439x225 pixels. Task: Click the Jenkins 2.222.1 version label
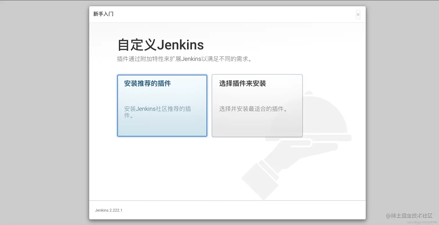109,210
